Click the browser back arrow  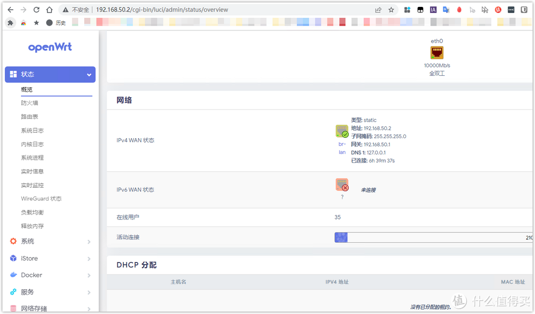[x=10, y=10]
